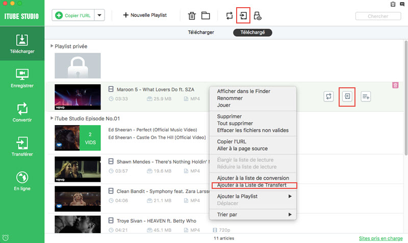The height and width of the screenshot is (243, 408).
Task: Open the folder toolbar icon
Action: click(206, 16)
